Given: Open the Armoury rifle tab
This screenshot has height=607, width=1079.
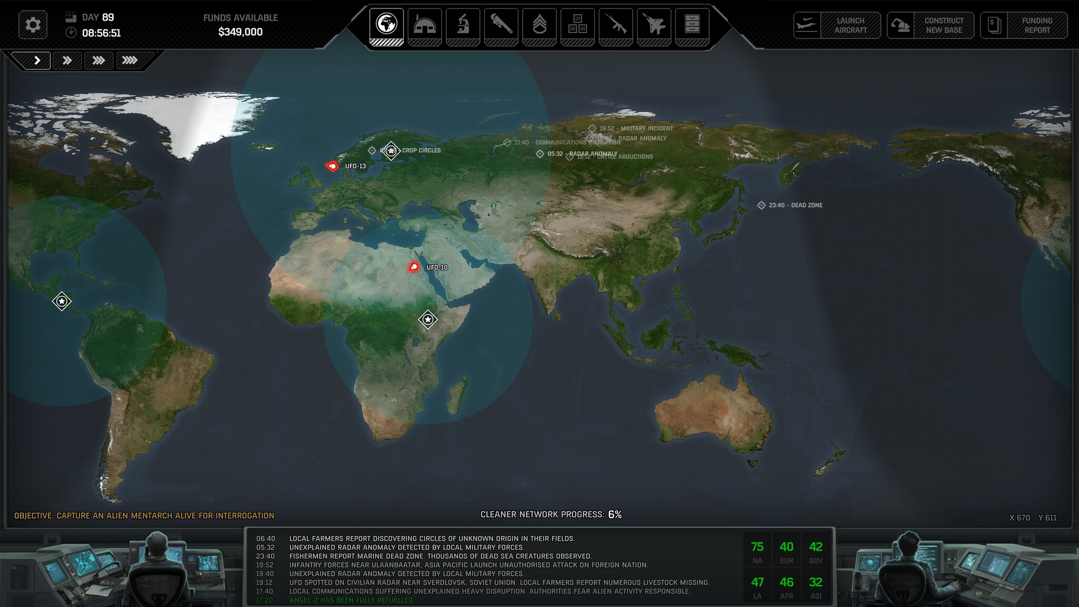Looking at the screenshot, I should (616, 26).
